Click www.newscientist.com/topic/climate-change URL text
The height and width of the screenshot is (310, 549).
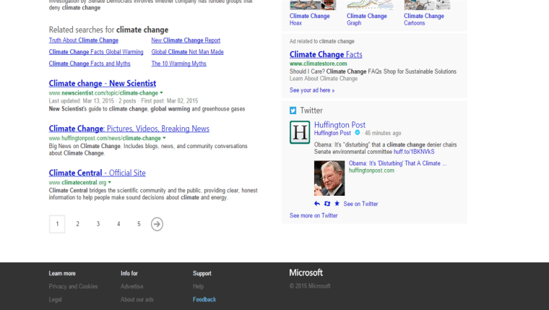click(x=103, y=92)
